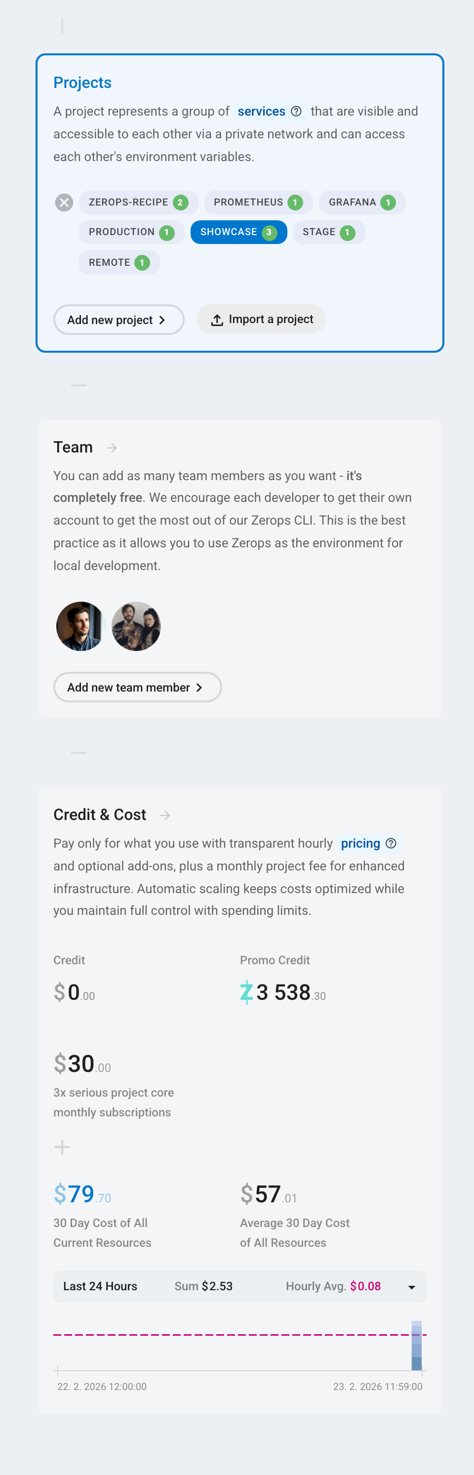Select the GRAFANA project tag
Viewport: 474px width, 1475px height.
pyautogui.click(x=361, y=202)
